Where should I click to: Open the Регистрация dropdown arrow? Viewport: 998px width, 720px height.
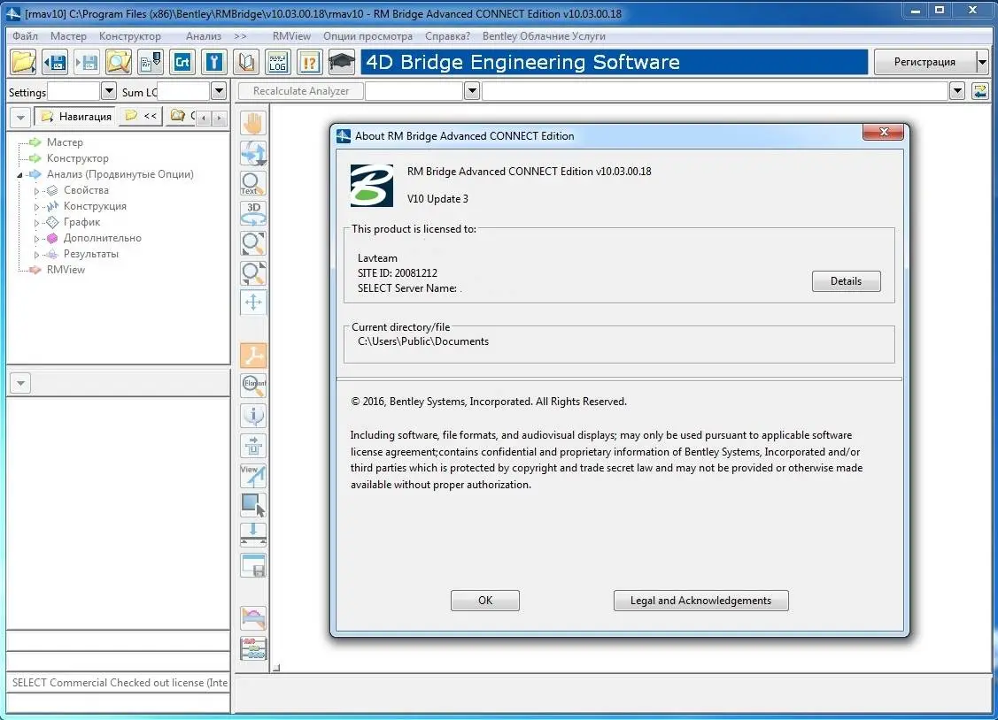pyautogui.click(x=982, y=62)
